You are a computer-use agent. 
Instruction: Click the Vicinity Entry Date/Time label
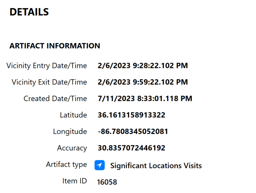[x=47, y=66]
